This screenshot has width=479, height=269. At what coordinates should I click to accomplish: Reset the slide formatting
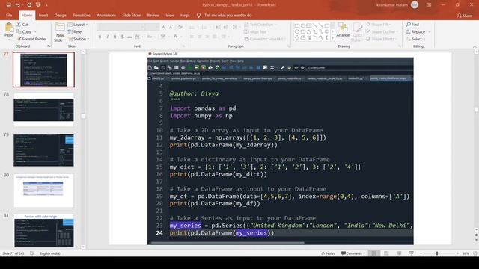click(x=76, y=31)
